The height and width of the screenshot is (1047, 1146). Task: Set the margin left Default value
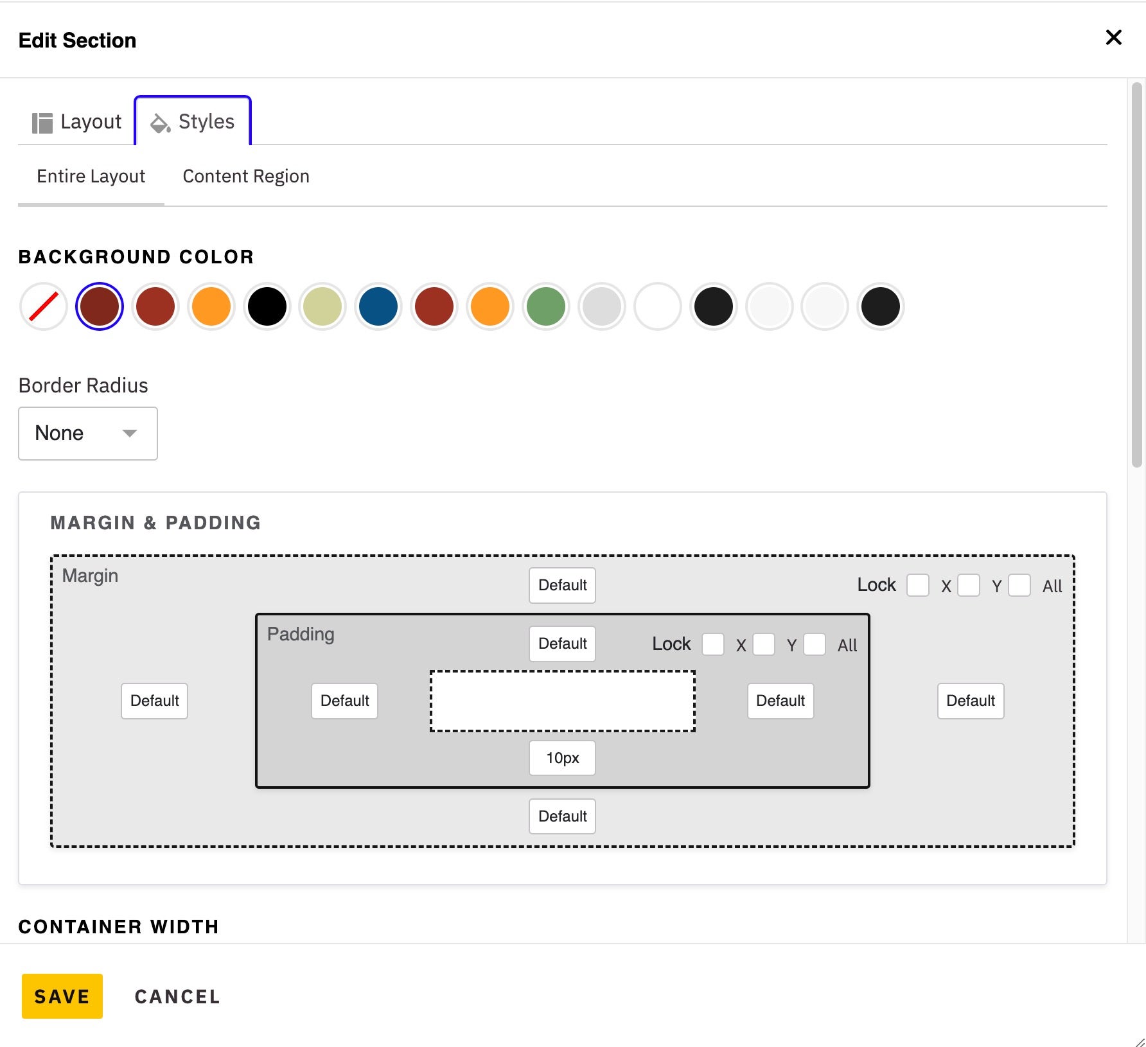coord(155,701)
